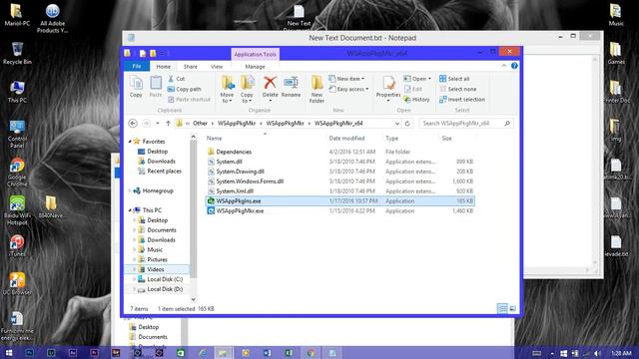
Task: Click Invert selection in the ribbon
Action: click(462, 100)
